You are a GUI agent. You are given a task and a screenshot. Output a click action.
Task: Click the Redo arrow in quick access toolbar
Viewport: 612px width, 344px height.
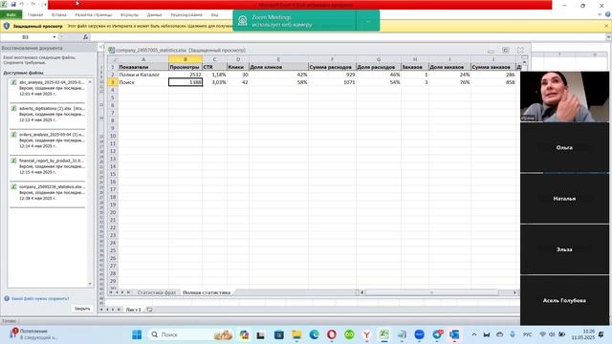coord(33,4)
